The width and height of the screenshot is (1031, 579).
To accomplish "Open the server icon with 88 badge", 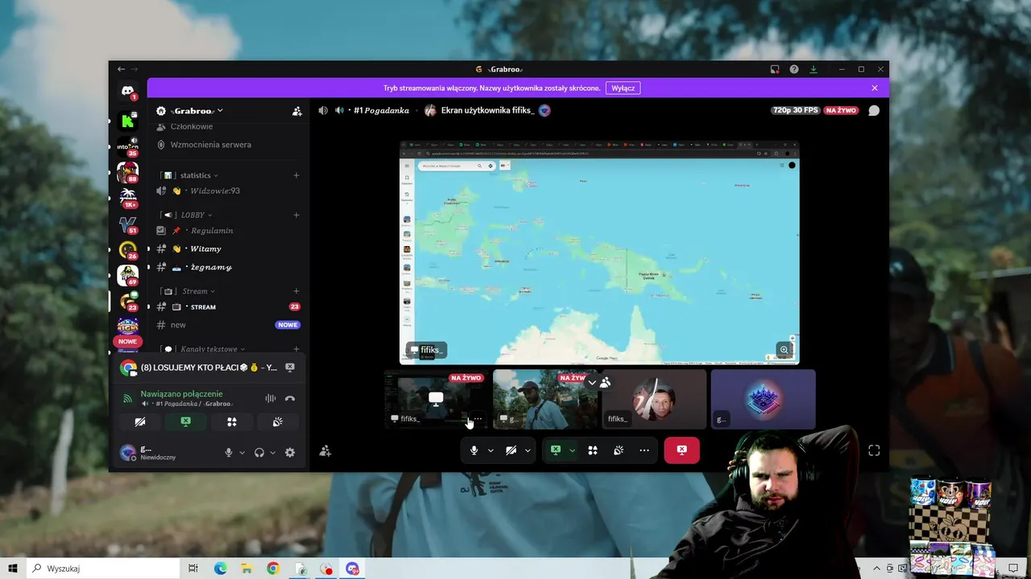I will (127, 172).
